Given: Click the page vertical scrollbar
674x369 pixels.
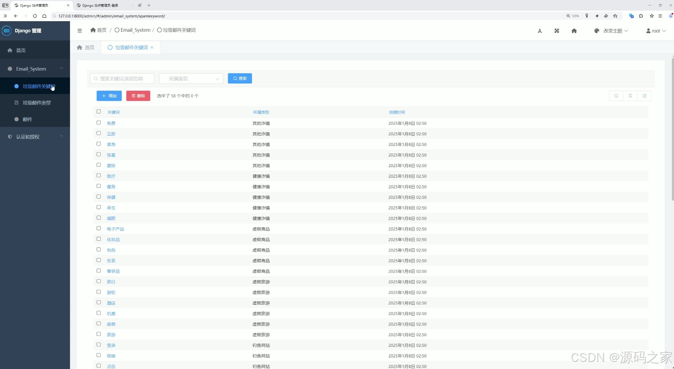Looking at the screenshot, I should pyautogui.click(x=673, y=130).
